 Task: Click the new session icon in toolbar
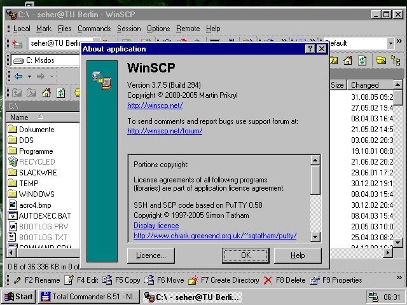pyautogui.click(x=17, y=44)
